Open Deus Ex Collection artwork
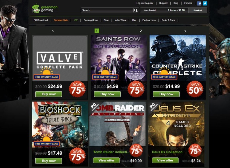This screenshot has width=230, height=168. coord(176,124)
